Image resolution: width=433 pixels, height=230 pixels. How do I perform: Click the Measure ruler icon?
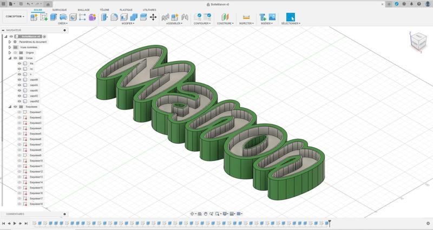coord(246,17)
